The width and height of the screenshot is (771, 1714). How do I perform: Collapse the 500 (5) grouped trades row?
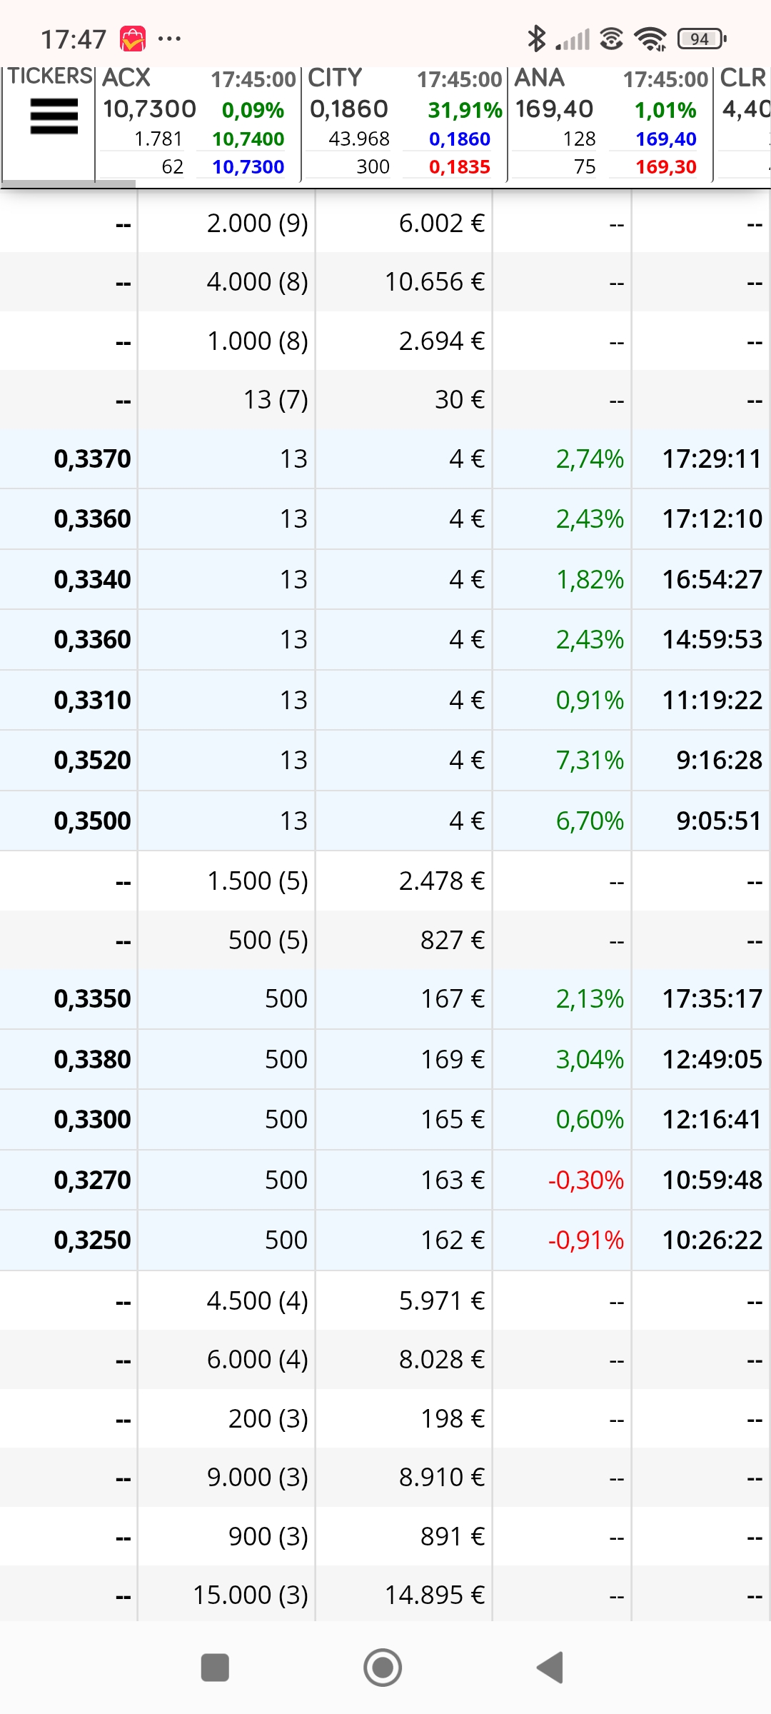tap(385, 940)
